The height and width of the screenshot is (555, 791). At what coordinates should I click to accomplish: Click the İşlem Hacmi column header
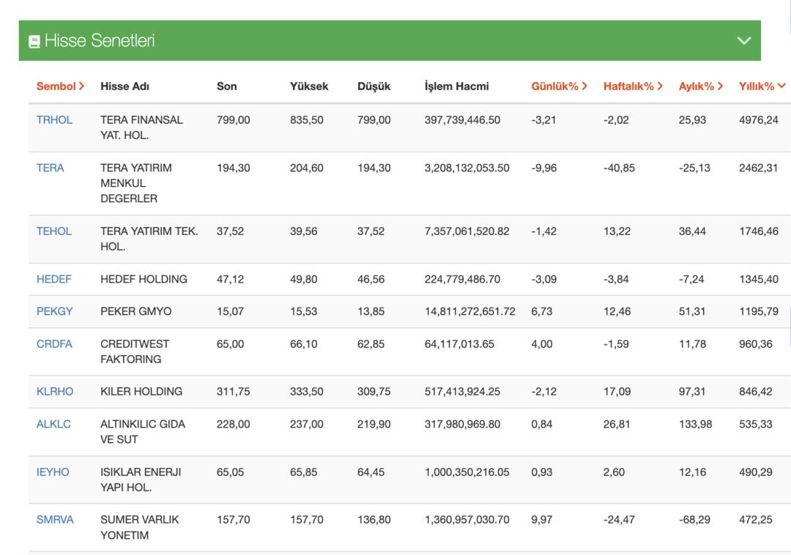456,86
